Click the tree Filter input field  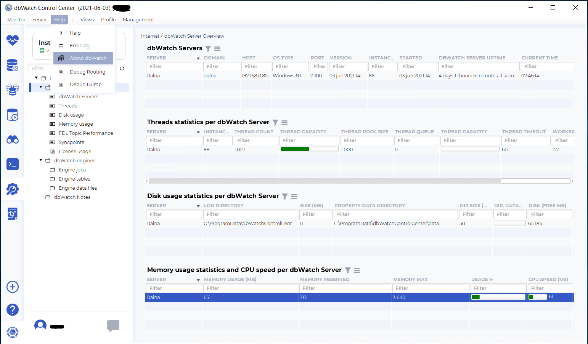tap(40, 69)
